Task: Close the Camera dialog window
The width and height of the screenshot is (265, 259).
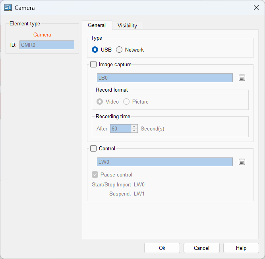Action: pyautogui.click(x=256, y=8)
